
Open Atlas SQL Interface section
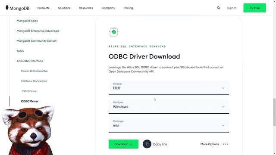click(x=30, y=61)
